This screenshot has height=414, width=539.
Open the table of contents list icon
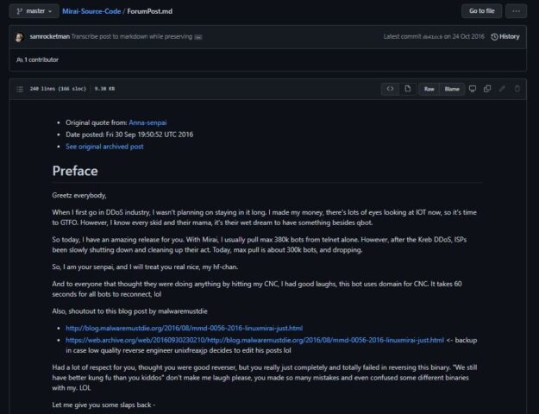click(20, 89)
